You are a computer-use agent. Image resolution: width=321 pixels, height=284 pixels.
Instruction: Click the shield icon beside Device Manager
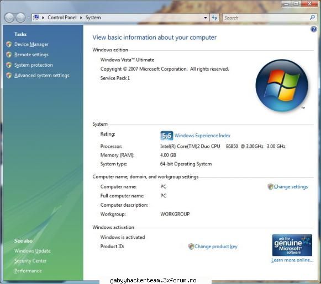tap(9, 44)
